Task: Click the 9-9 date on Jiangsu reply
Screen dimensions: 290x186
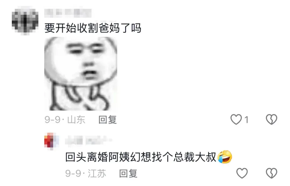Action: pos(73,174)
